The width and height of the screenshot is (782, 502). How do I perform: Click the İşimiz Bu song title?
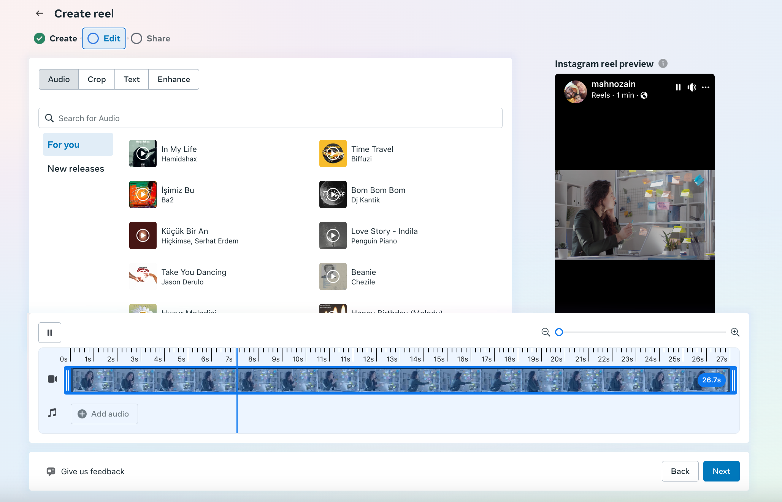pos(178,190)
